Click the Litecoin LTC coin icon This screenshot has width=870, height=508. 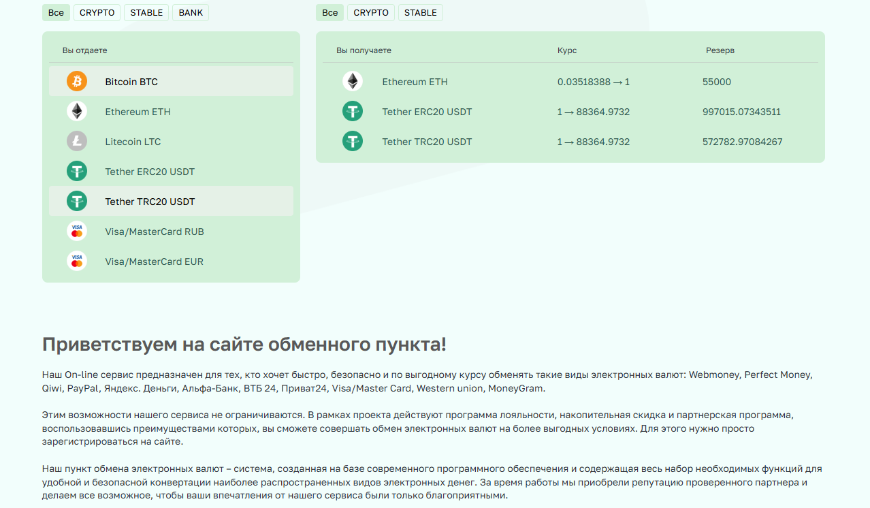point(76,141)
